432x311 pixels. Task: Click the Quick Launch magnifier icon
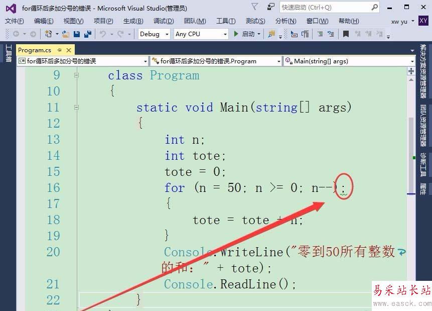click(x=374, y=7)
